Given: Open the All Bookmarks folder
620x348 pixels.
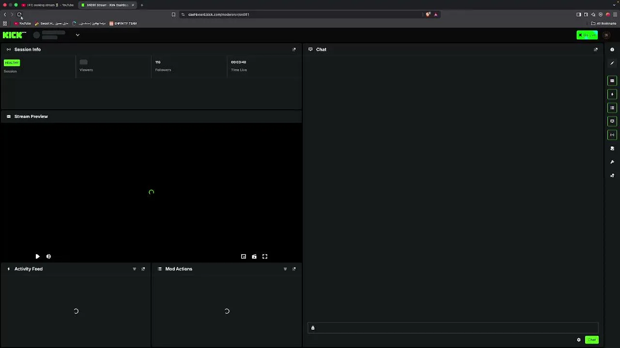Looking at the screenshot, I should click(604, 23).
